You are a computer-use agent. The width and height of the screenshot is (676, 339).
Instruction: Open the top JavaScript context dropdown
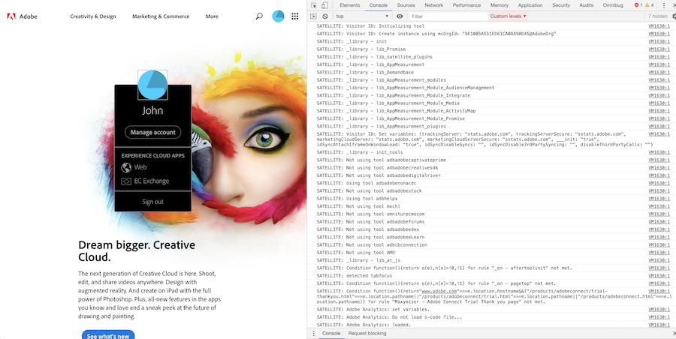[362, 16]
